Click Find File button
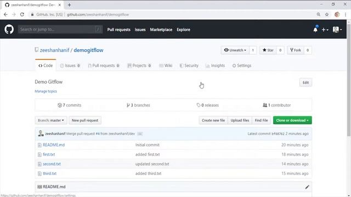 [x=261, y=120]
